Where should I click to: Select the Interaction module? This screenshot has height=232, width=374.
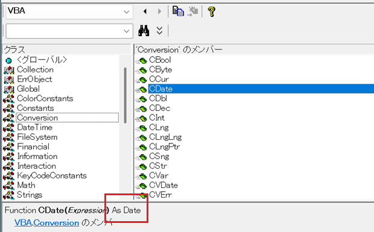[36, 166]
